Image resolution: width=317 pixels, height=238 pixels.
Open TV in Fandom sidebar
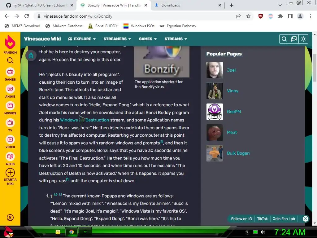(x=10, y=126)
